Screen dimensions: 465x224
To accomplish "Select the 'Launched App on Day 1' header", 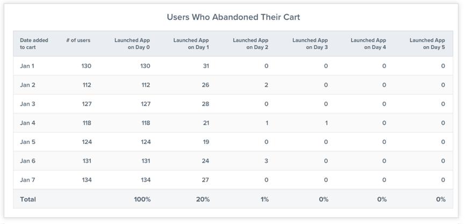I will 191,44.
